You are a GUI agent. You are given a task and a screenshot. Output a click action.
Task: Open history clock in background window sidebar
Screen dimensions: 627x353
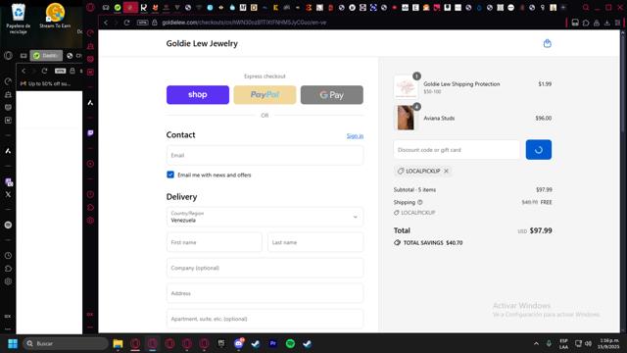click(8, 255)
